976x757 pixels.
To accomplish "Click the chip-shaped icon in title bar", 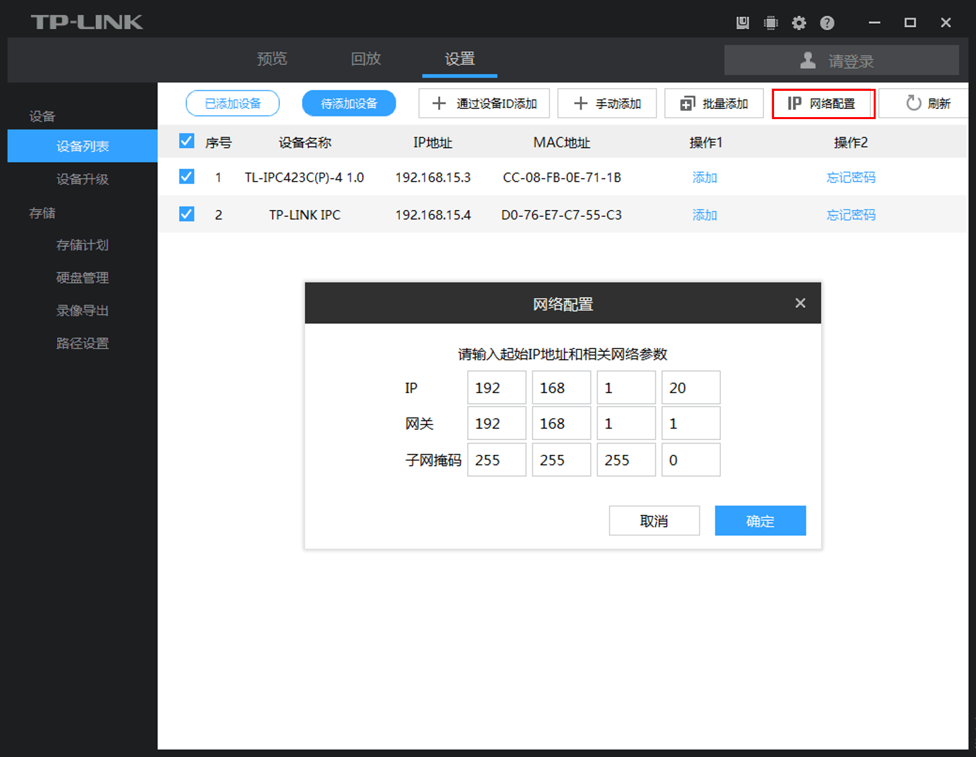I will [x=771, y=23].
